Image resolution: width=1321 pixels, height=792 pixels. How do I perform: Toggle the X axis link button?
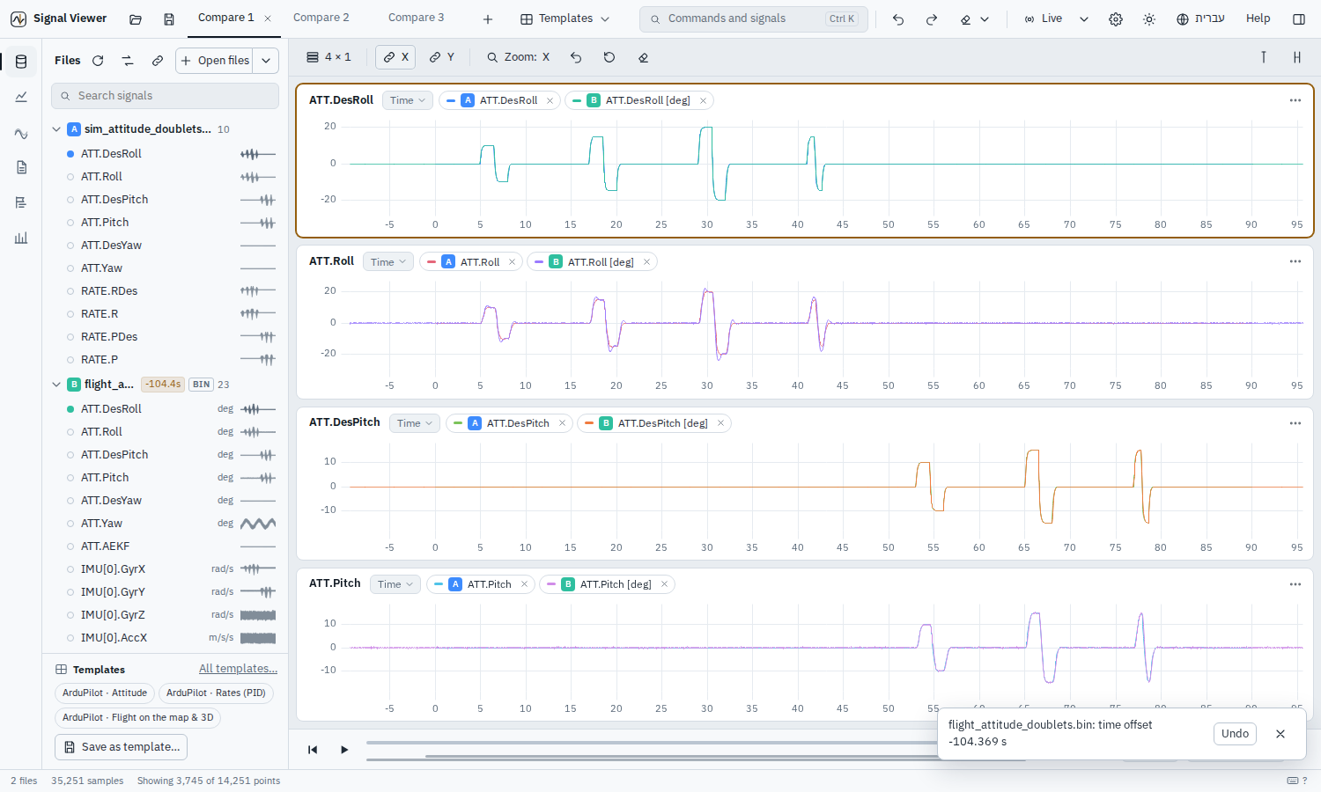click(x=395, y=57)
